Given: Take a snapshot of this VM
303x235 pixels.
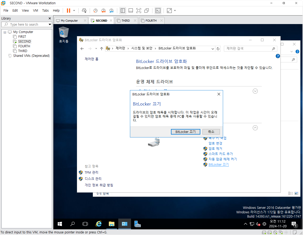Looking at the screenshot, I should click(x=95, y=11).
